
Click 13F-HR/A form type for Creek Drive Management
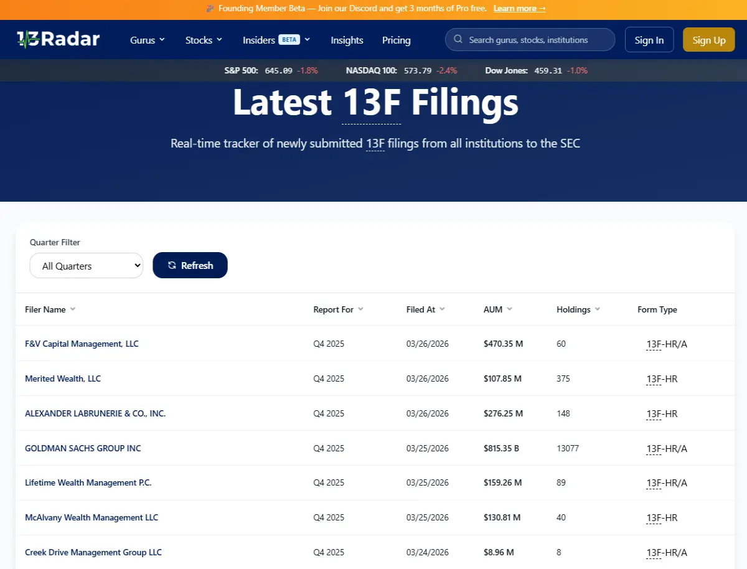pos(667,552)
